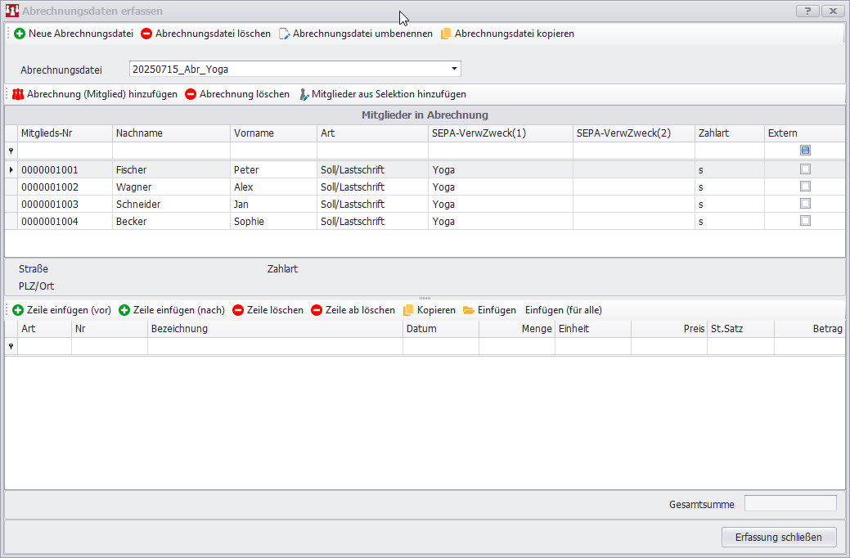This screenshot has width=850, height=558.
Task: Click the red Abrechnung löschen icon
Action: 191,94
